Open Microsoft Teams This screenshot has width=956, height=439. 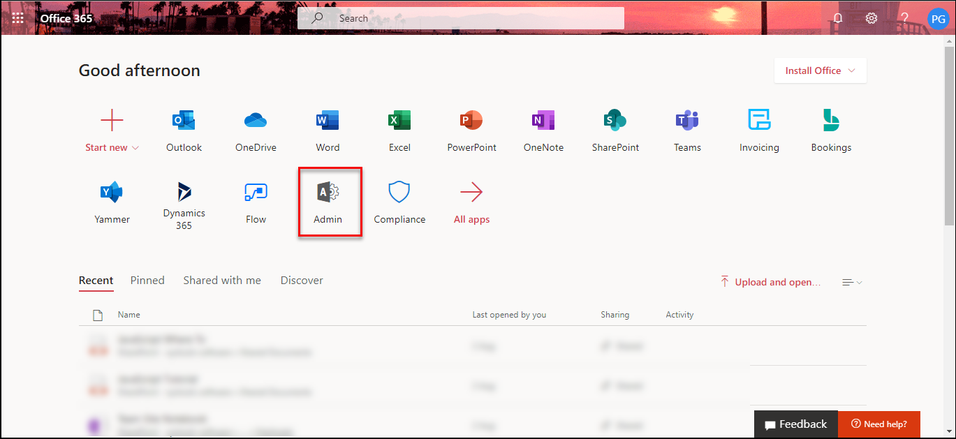tap(687, 131)
